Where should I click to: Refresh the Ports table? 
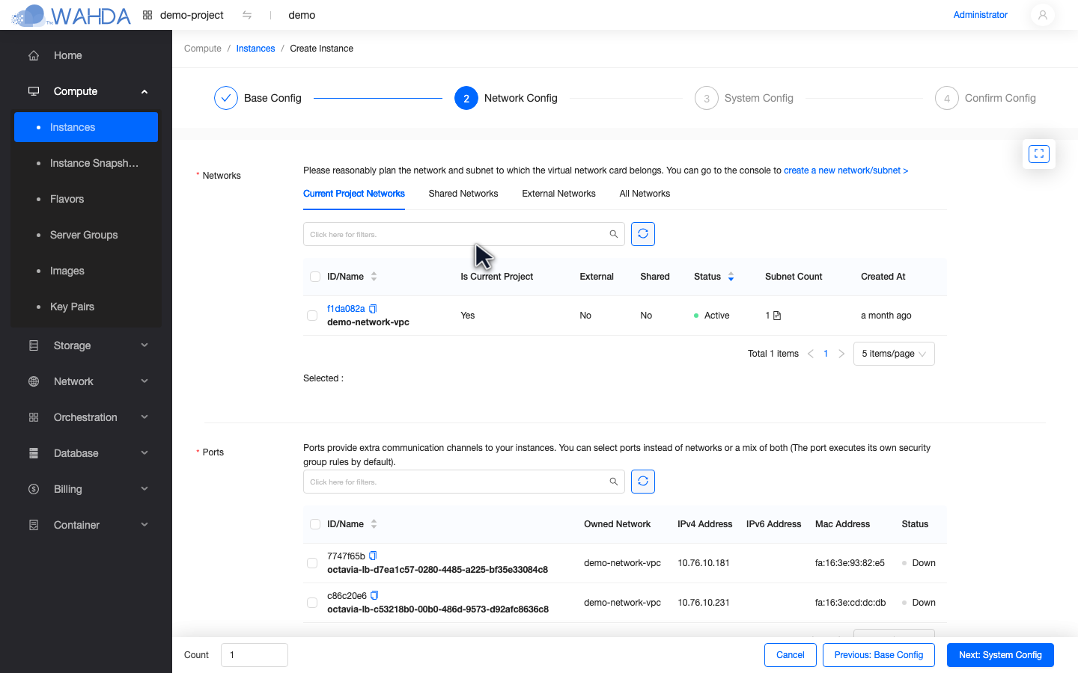[x=643, y=482]
